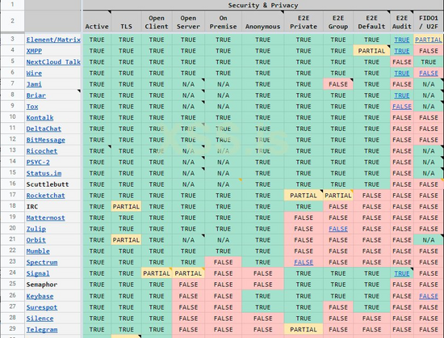Click the E2E Audit column header
Screen dimensions: 444x338
click(x=401, y=22)
